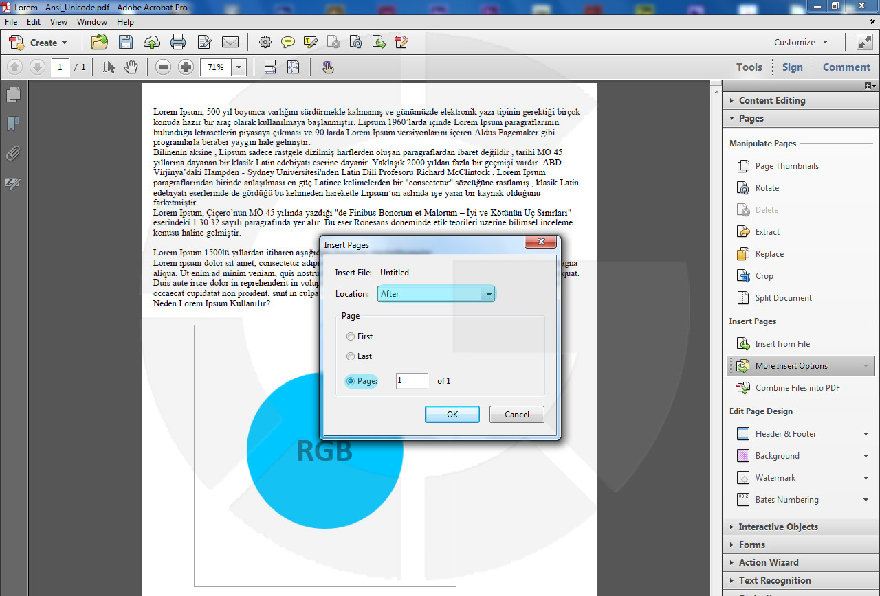Open the Signatures navigation panel

pyautogui.click(x=13, y=183)
